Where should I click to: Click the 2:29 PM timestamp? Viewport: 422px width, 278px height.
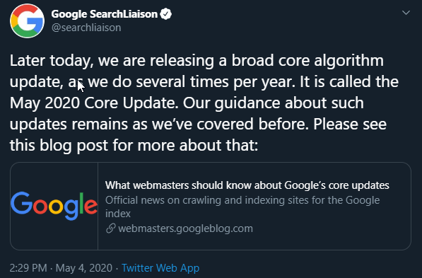28,268
